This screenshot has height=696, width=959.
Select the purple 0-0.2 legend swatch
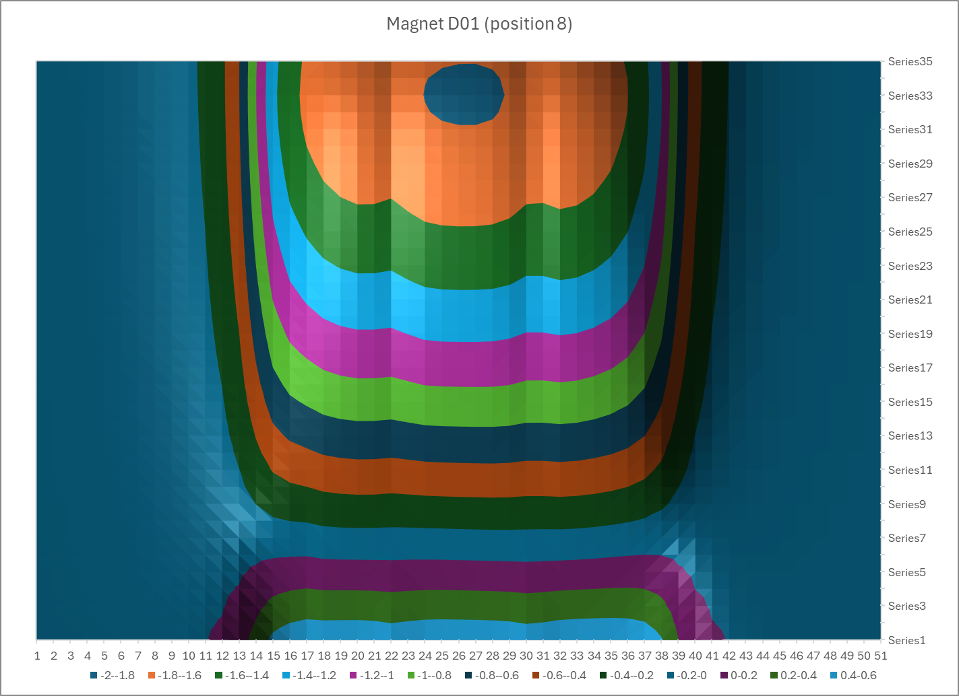724,675
